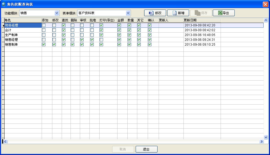270x155 pixels.
Task: Click the horizontal scrollbar left arrow
Action: tap(5, 142)
